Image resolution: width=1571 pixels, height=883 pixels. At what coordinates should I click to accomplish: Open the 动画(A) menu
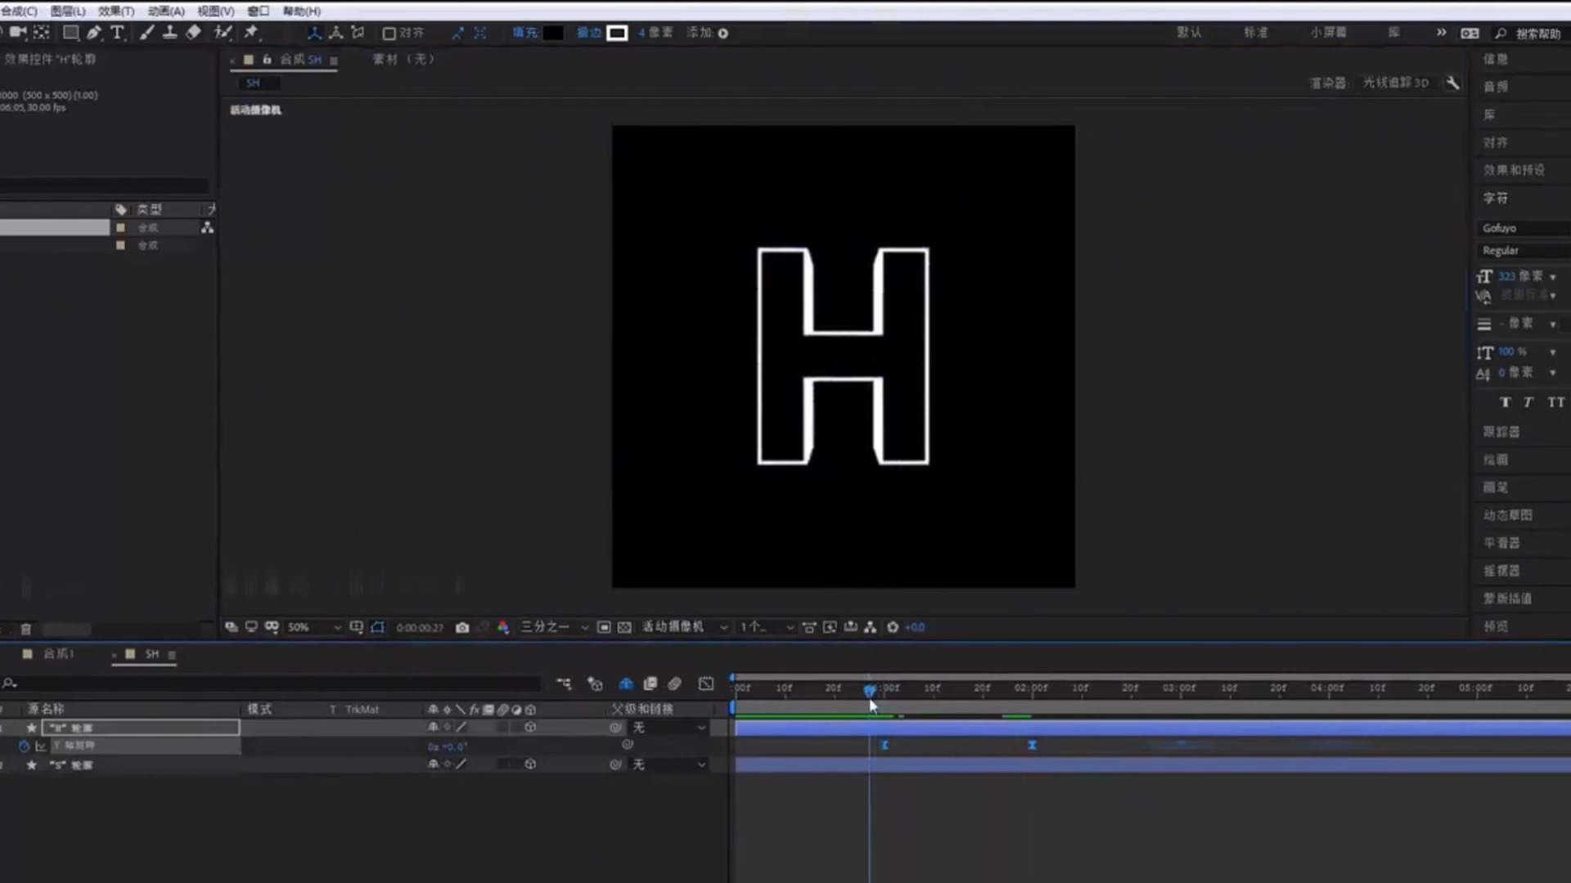(x=166, y=11)
